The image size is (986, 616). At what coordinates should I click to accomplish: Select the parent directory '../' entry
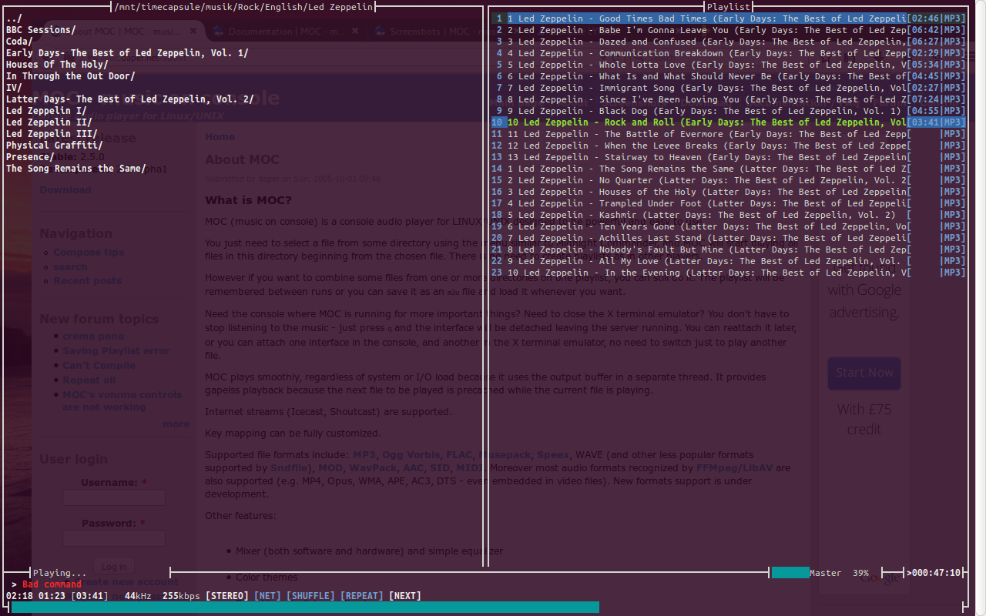[x=14, y=18]
